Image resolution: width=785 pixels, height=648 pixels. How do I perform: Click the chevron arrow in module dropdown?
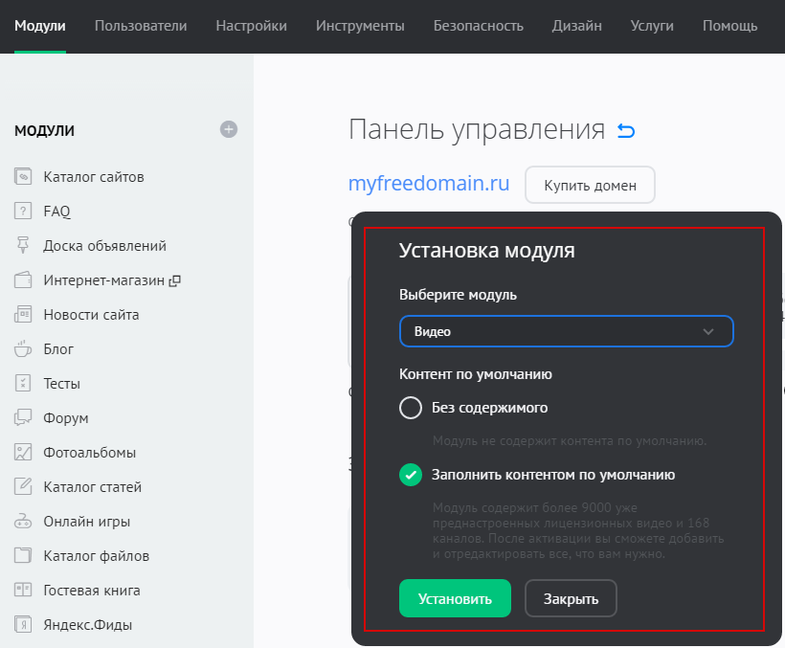(x=708, y=331)
